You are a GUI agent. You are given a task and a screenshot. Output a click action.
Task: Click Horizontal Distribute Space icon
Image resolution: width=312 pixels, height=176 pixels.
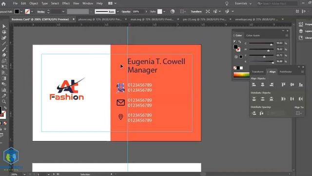coord(261,113)
